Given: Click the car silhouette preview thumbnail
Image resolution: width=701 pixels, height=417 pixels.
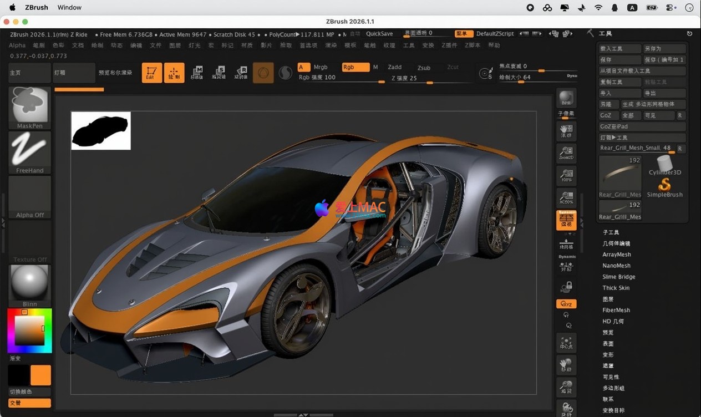Looking at the screenshot, I should (101, 130).
